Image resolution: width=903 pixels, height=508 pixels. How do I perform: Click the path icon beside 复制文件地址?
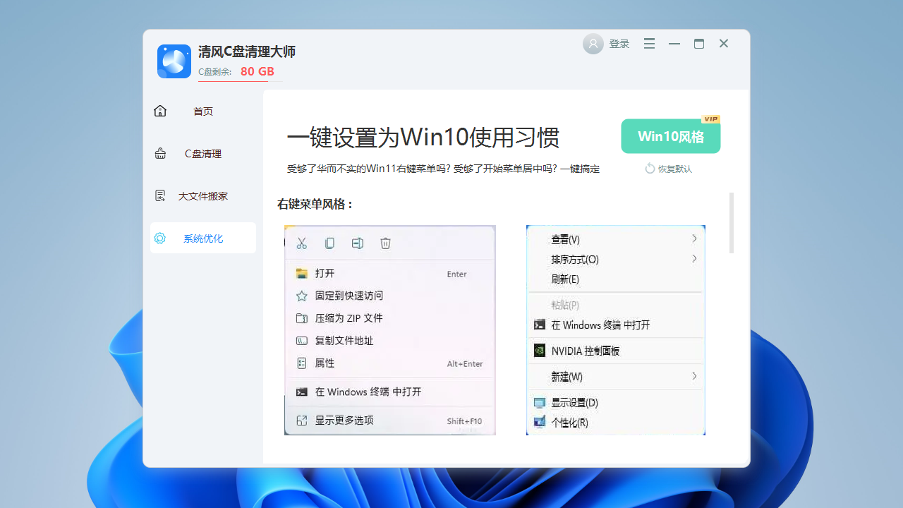click(302, 341)
